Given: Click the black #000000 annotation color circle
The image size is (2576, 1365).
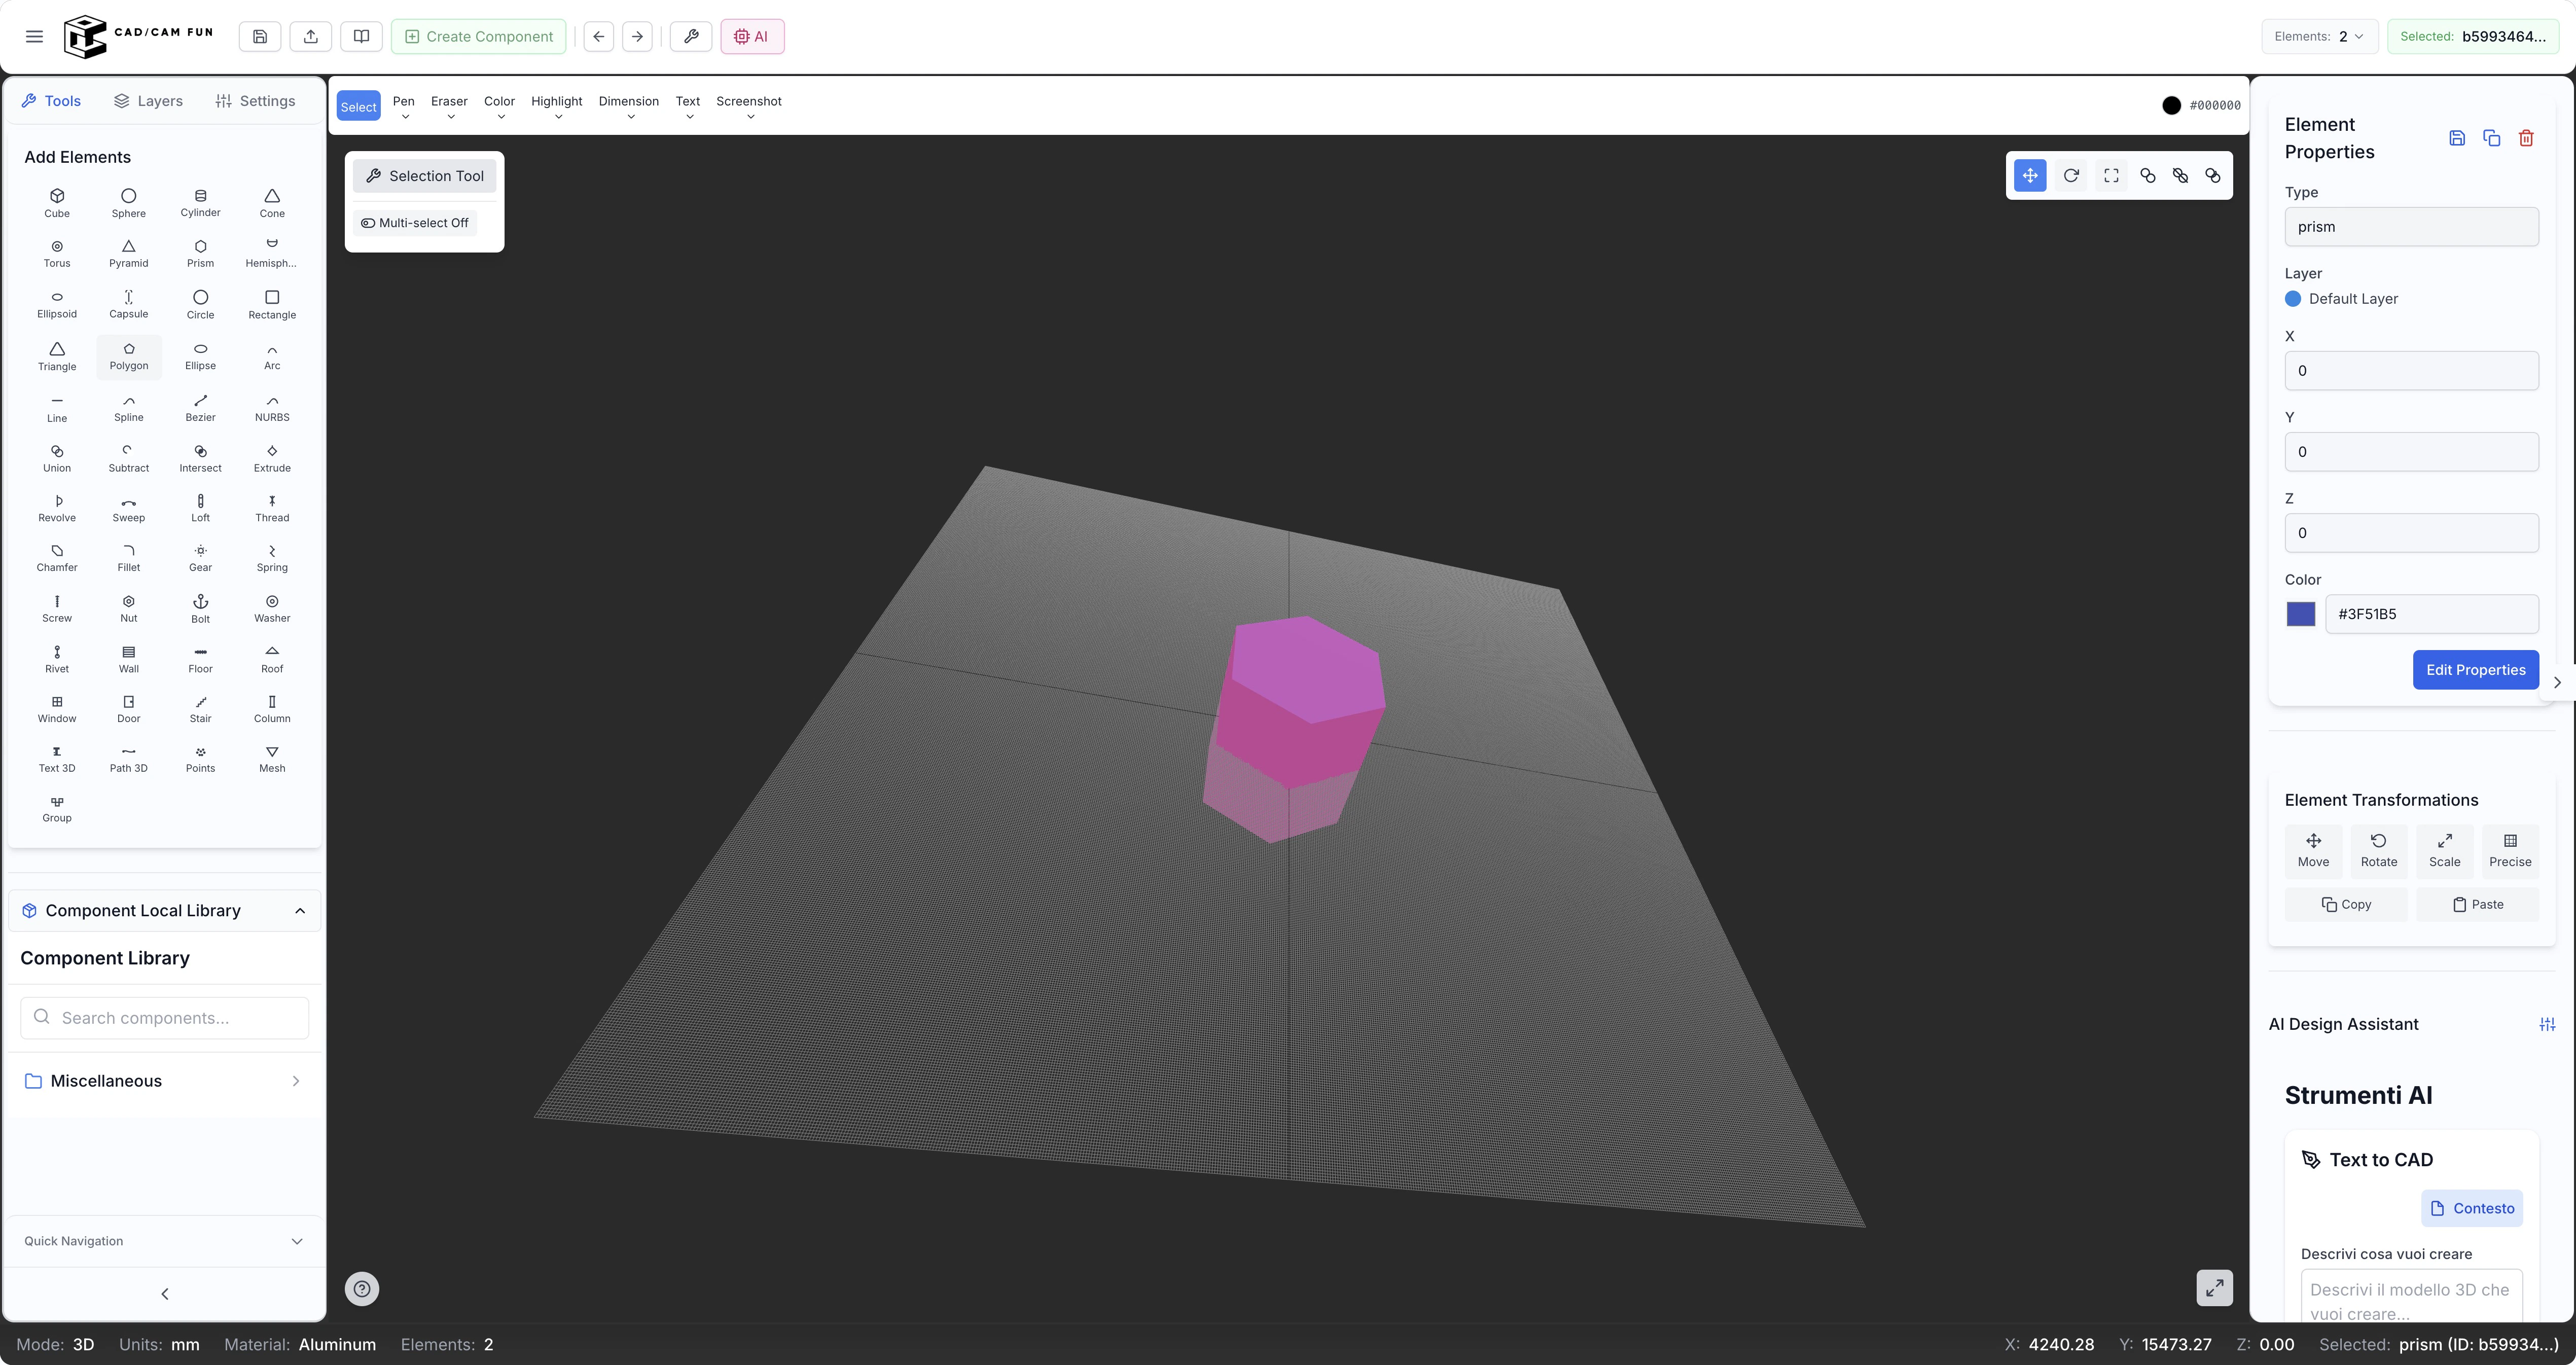Looking at the screenshot, I should [2171, 106].
